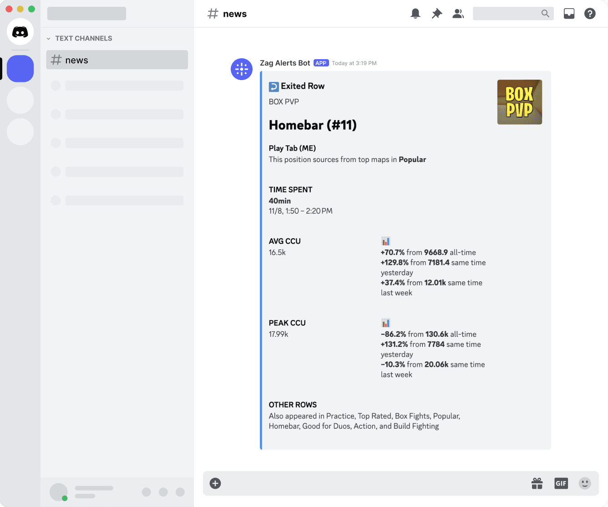Open help question mark icon

[590, 14]
